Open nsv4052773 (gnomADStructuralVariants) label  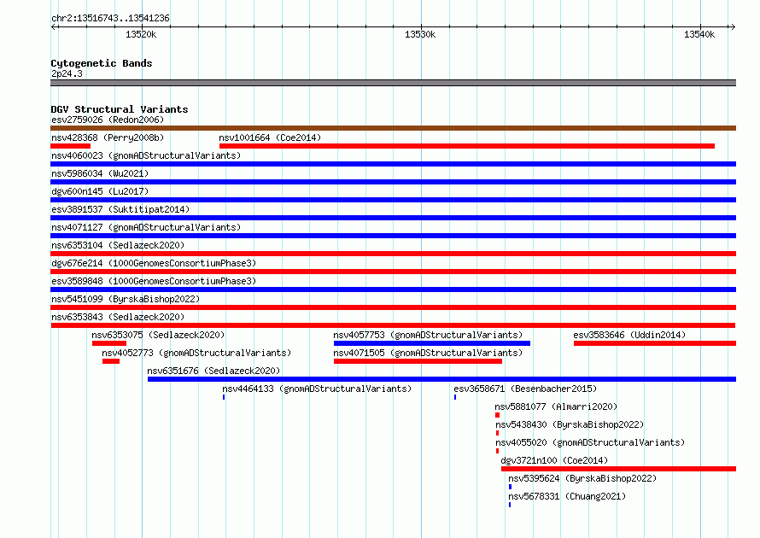(x=196, y=353)
